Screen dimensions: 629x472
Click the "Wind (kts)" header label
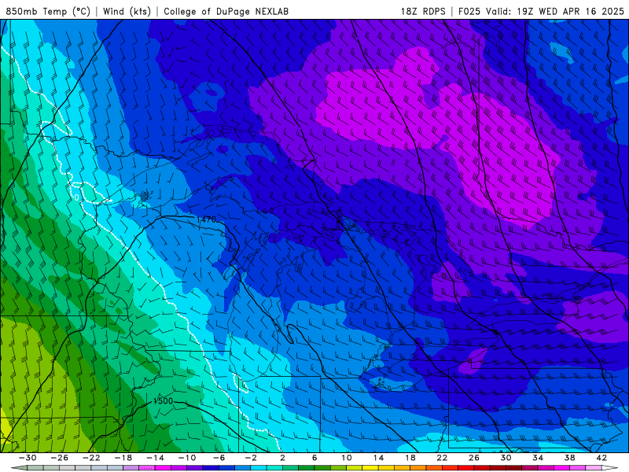127,11
